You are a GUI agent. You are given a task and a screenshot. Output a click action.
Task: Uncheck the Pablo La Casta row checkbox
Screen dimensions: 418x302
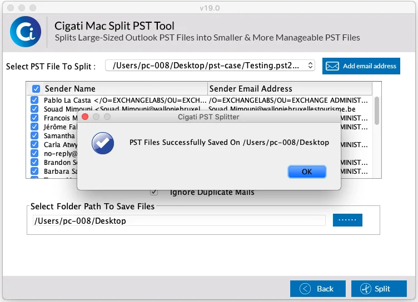pos(34,100)
